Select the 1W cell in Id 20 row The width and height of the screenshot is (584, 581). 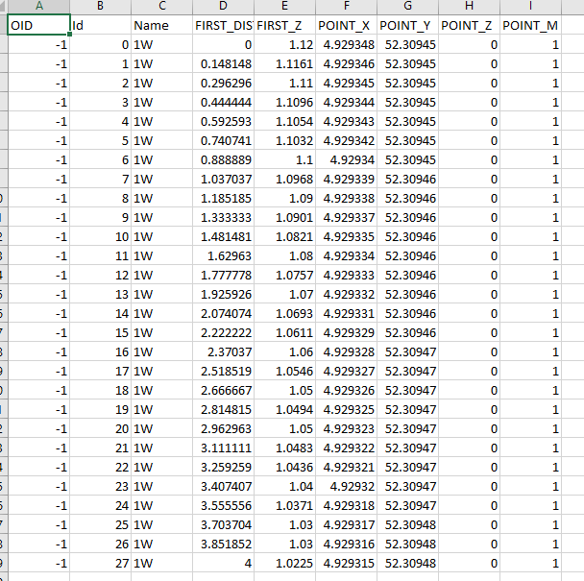[162, 428]
